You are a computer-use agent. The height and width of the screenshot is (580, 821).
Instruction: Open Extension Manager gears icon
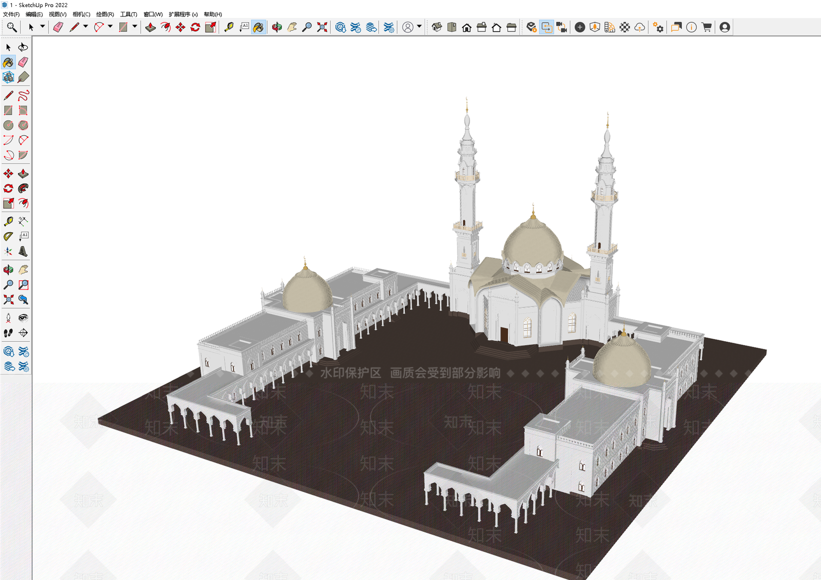[658, 27]
